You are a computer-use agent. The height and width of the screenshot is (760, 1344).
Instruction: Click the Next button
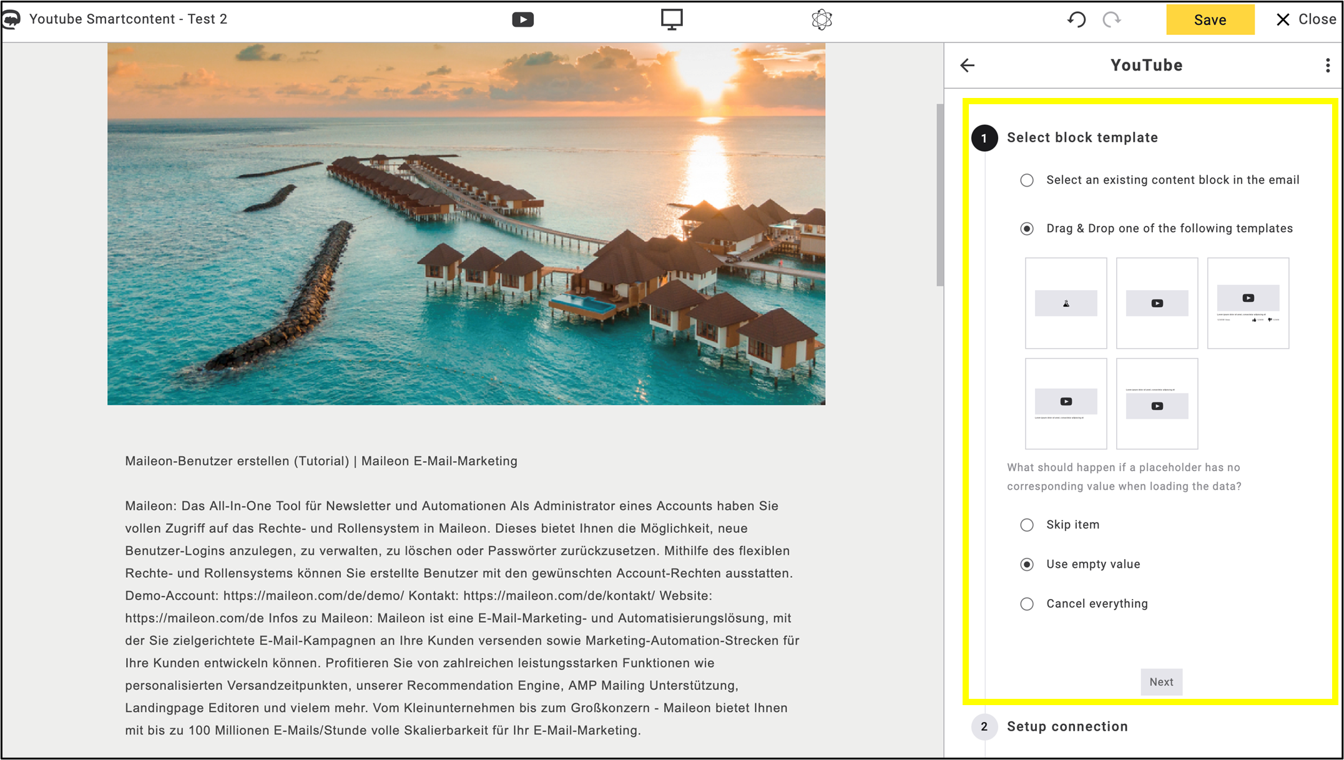coord(1161,682)
